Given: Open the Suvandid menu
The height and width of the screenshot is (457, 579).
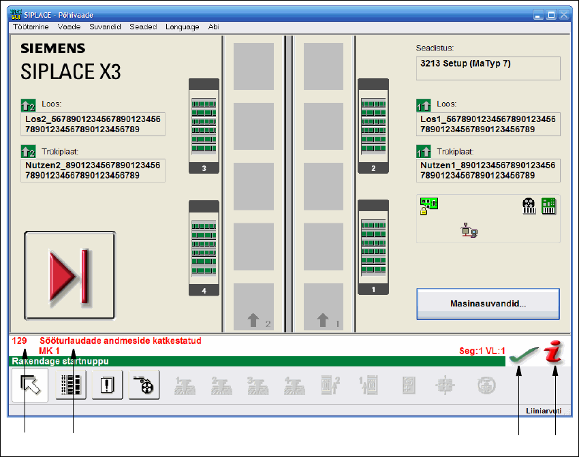Looking at the screenshot, I should point(105,27).
